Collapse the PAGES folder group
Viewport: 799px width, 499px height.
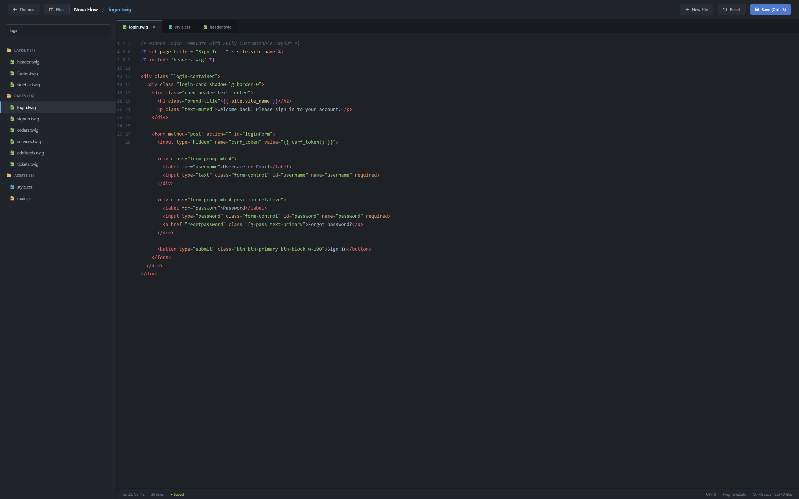coord(58,96)
